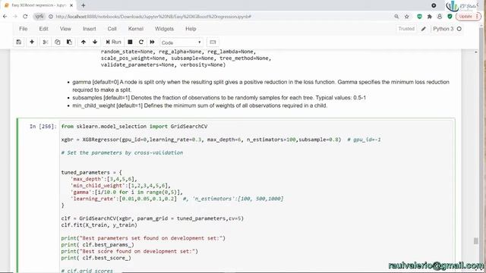Click the subsamples [default=1] bullet text
This screenshot has width=486, height=273.
219,98
